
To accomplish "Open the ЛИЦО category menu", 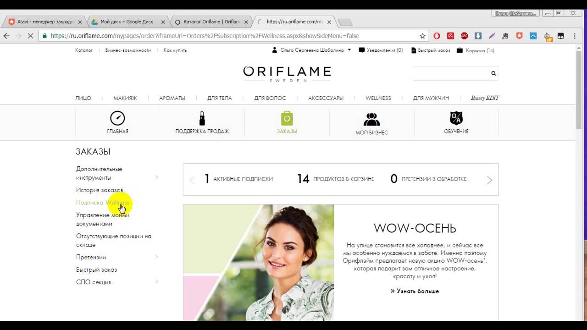I will coord(83,98).
